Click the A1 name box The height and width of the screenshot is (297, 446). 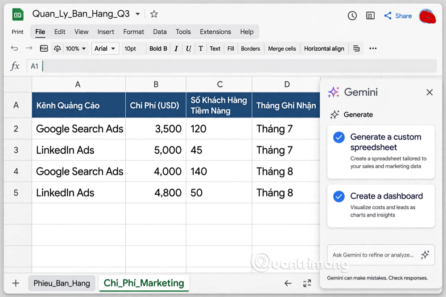coord(34,66)
